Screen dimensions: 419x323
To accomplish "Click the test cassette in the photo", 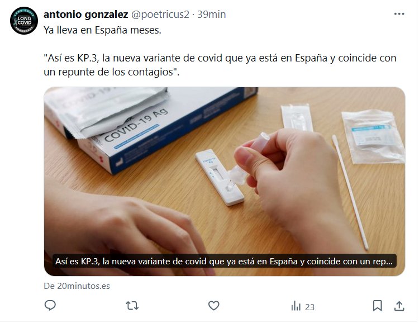I will coord(220,178).
